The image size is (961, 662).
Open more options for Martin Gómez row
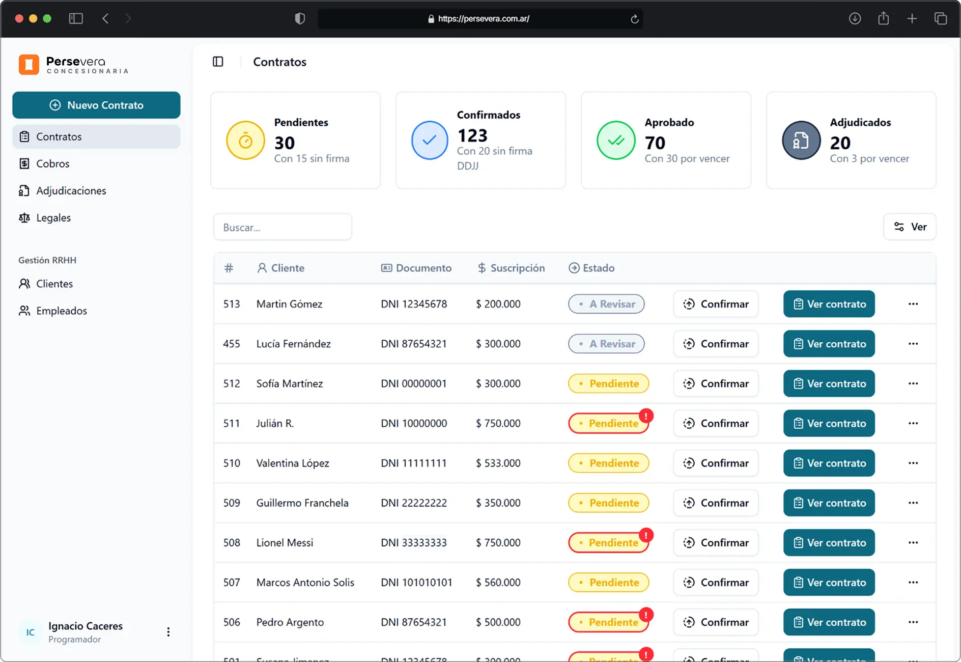pyautogui.click(x=913, y=304)
